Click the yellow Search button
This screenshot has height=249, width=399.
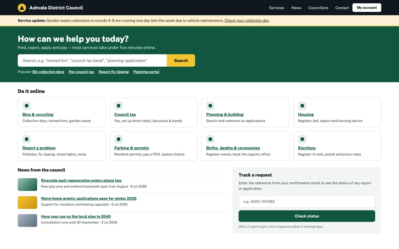point(181,60)
